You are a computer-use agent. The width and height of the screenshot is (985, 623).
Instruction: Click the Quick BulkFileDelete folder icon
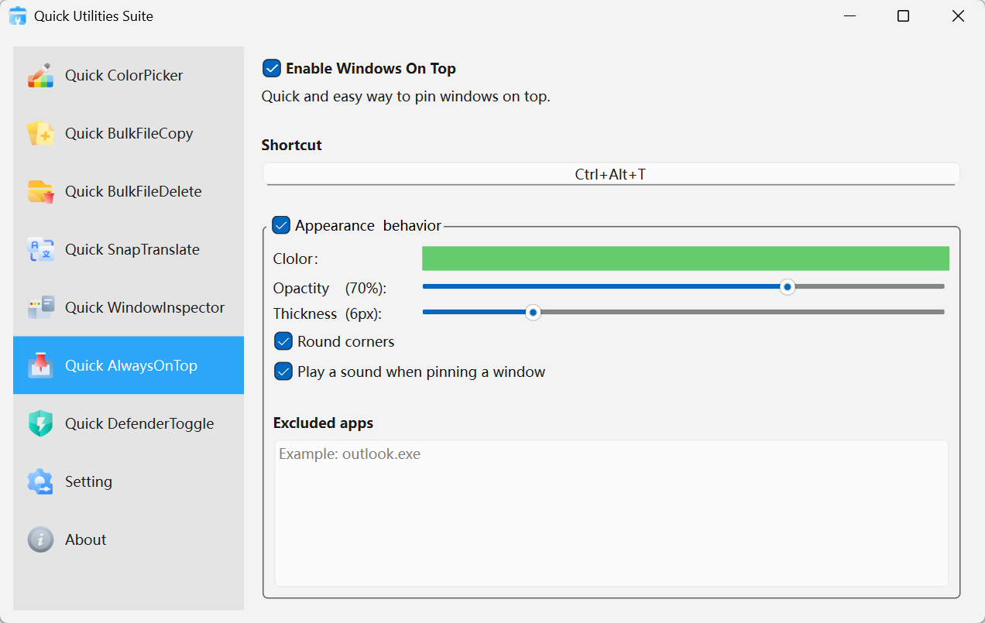click(x=40, y=191)
